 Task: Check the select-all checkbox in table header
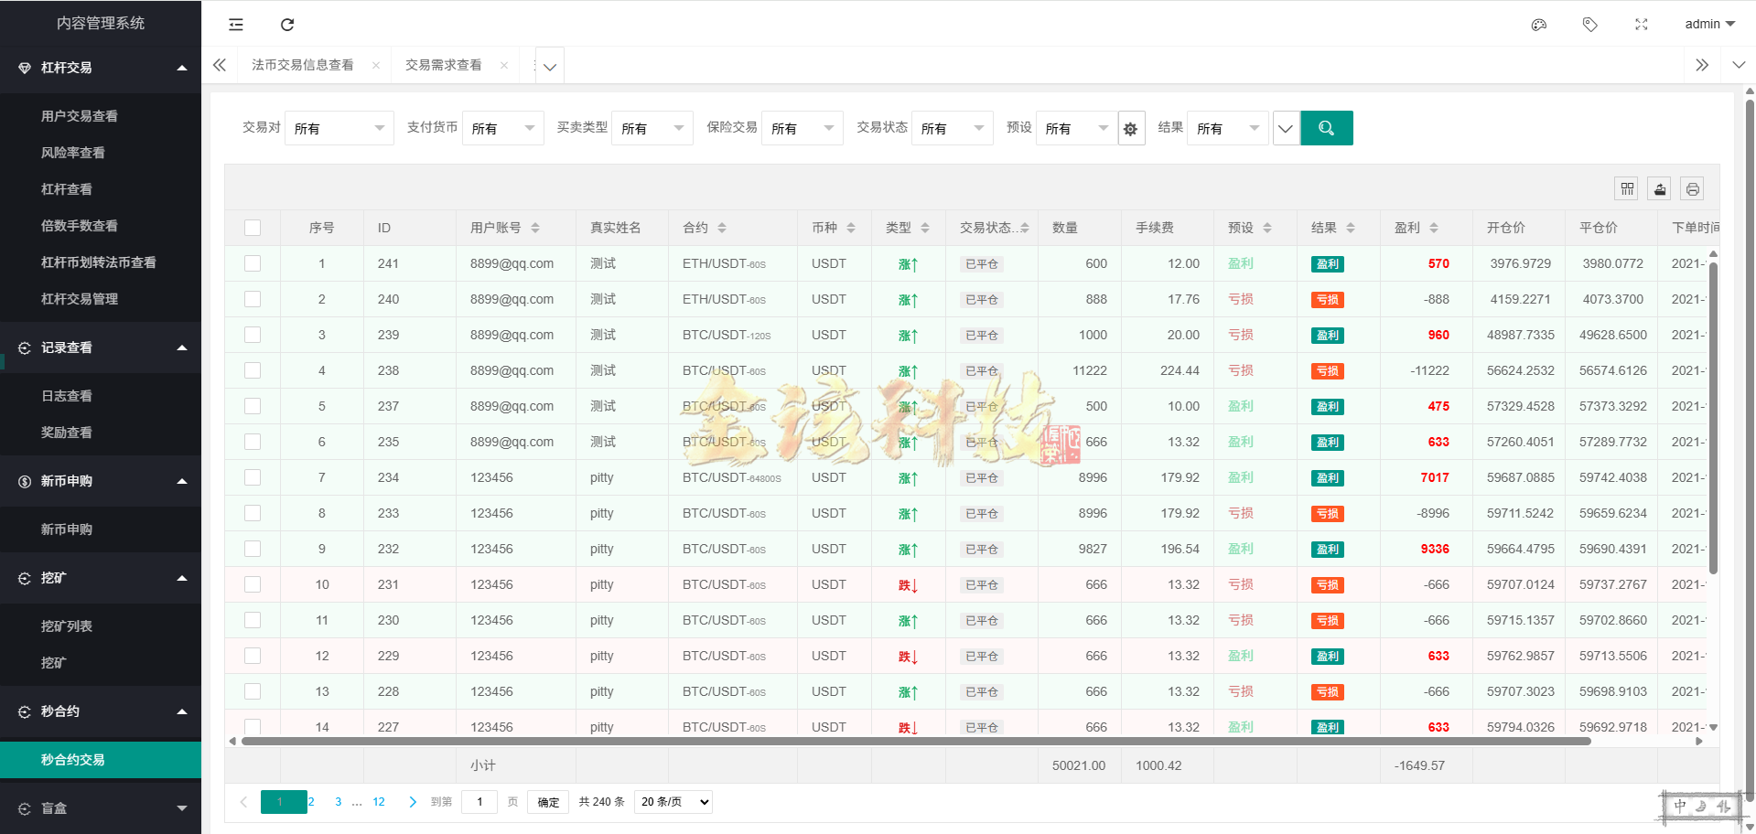click(253, 228)
